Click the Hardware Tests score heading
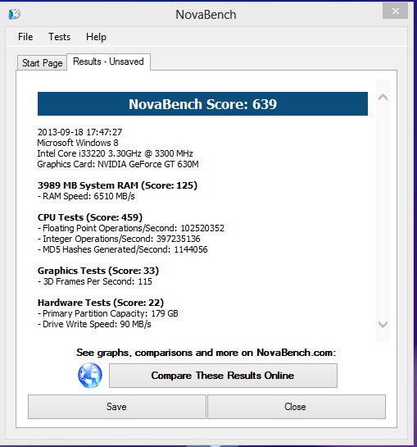This screenshot has height=447, width=417. coord(101,303)
